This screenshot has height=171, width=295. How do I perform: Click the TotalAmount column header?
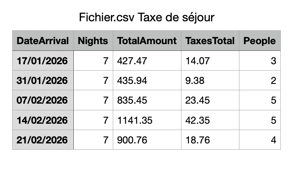tap(147, 41)
